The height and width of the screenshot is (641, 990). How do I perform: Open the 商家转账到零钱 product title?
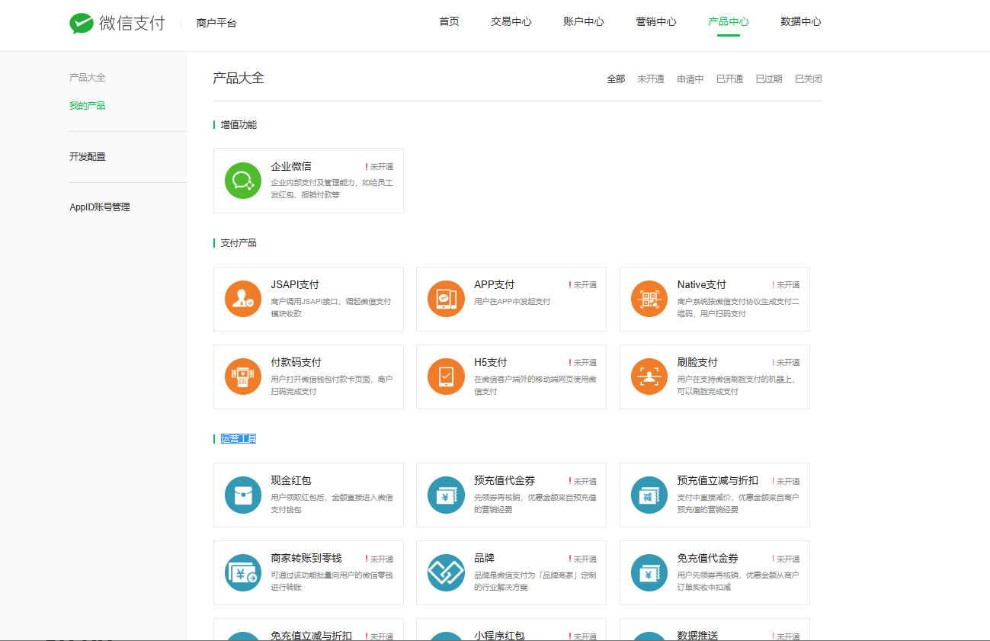[306, 558]
